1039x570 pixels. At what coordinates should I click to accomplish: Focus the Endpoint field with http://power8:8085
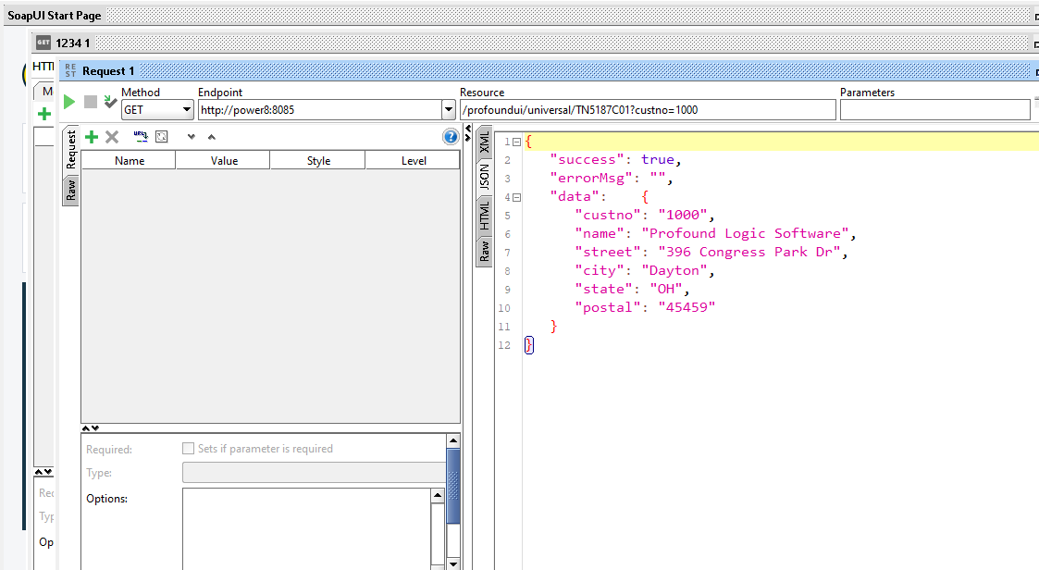click(x=319, y=110)
